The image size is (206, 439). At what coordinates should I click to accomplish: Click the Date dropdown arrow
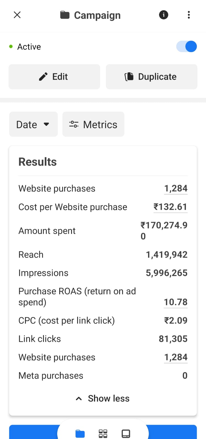46,124
